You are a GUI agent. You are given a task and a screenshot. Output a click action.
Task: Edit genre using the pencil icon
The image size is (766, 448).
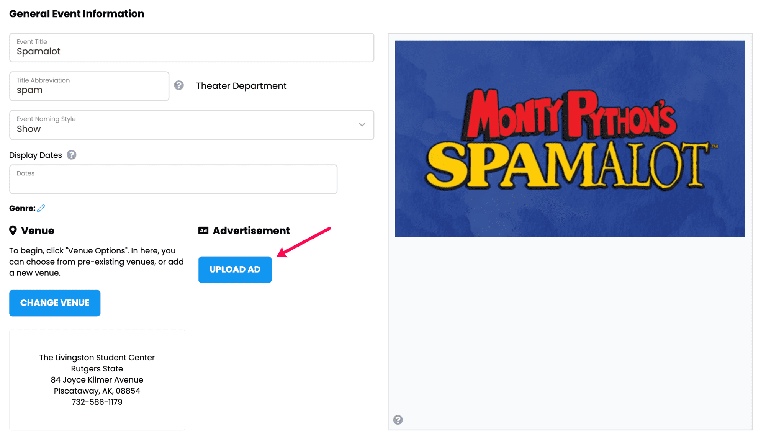[41, 208]
